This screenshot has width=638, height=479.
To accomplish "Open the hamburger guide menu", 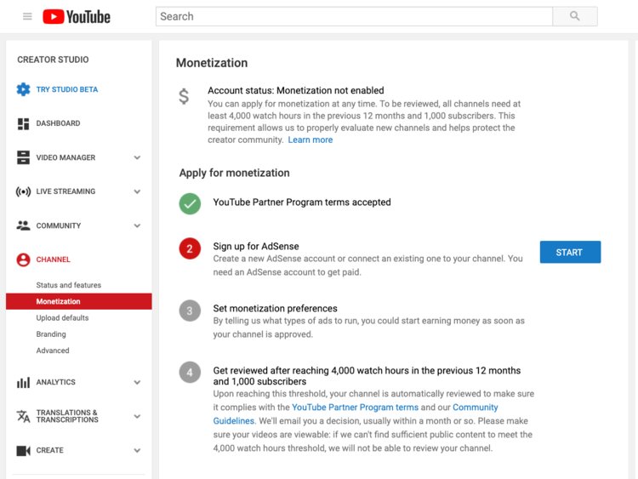I will pyautogui.click(x=27, y=16).
